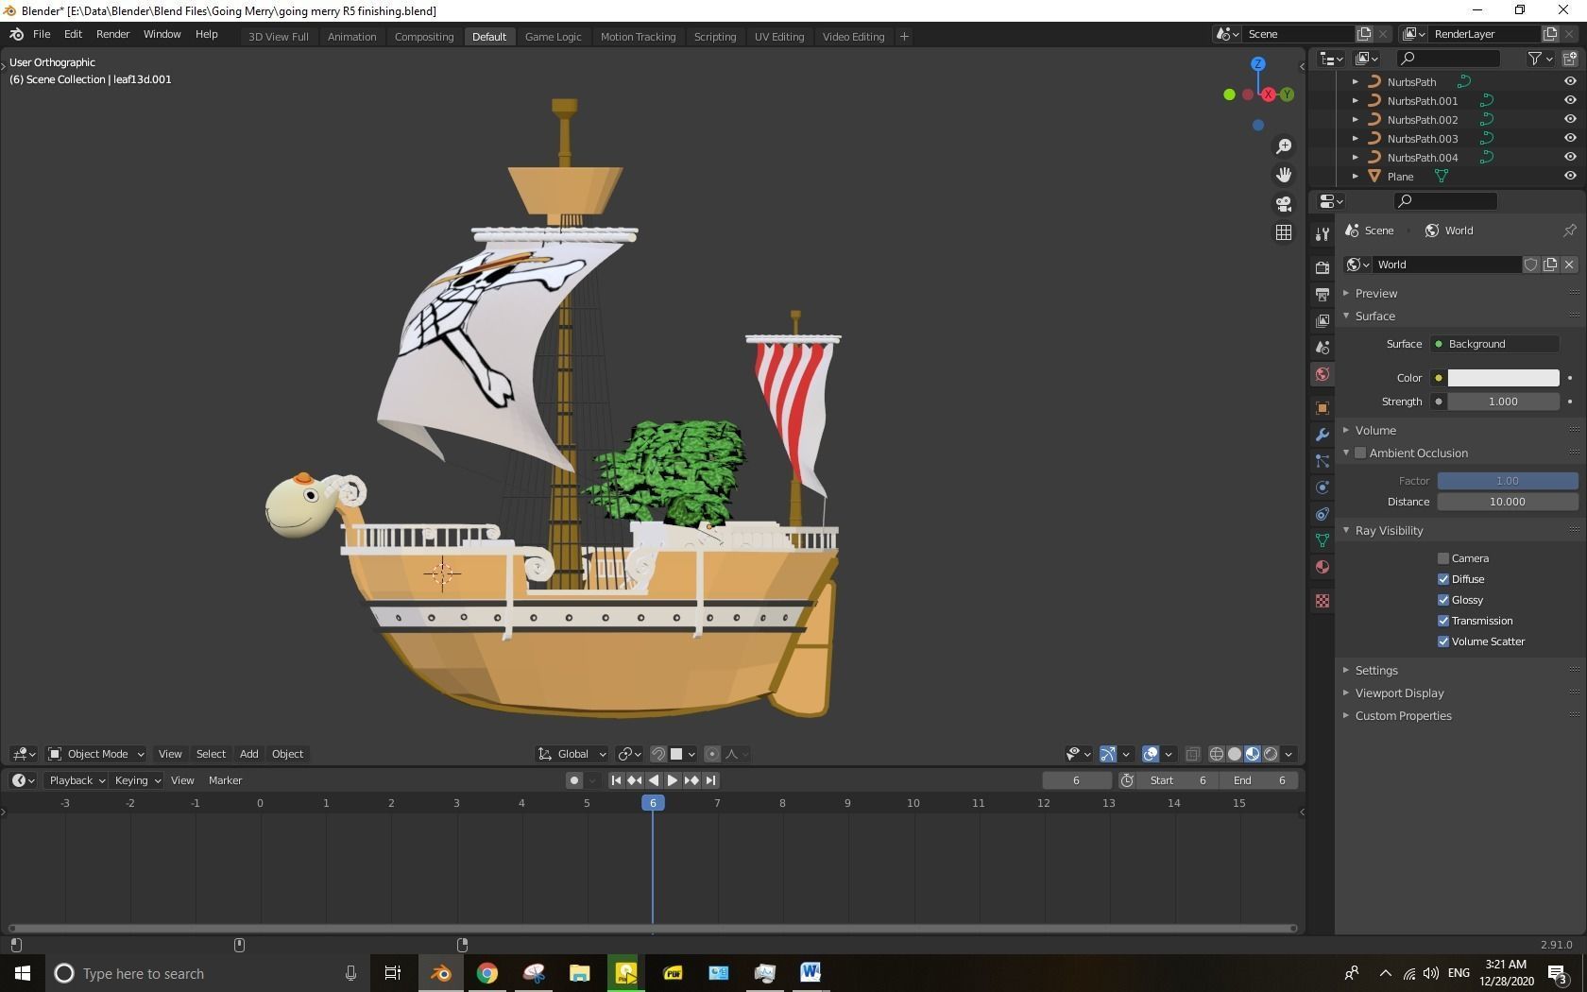This screenshot has height=992, width=1587.
Task: Open the File menu
Action: point(42,34)
